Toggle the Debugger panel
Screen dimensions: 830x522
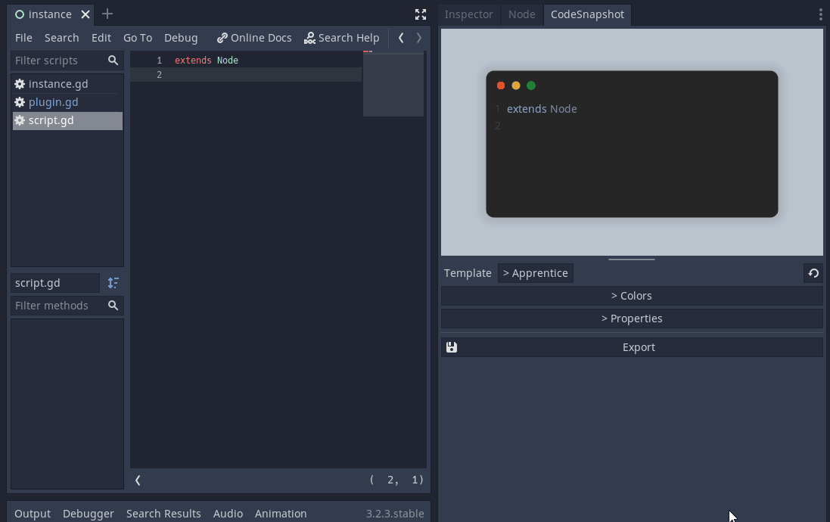pos(88,513)
